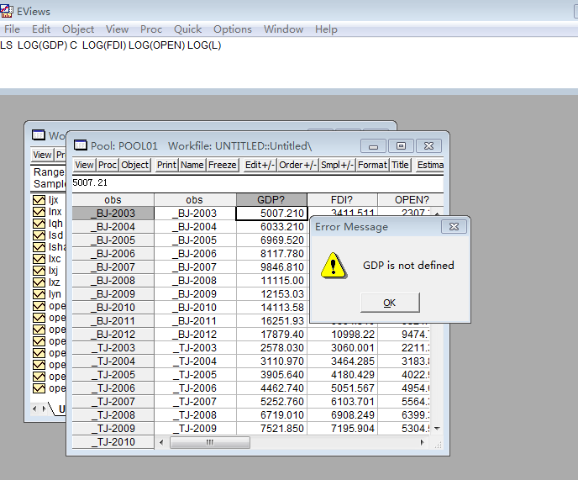
Task: Click the Freeze button in Pool toolbar
Action: tap(223, 166)
